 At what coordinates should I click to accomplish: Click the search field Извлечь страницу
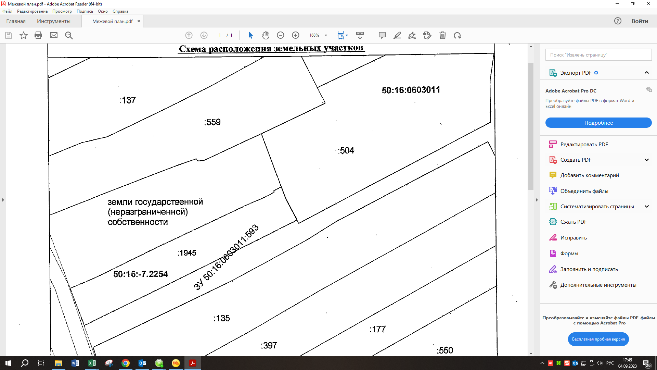598,55
